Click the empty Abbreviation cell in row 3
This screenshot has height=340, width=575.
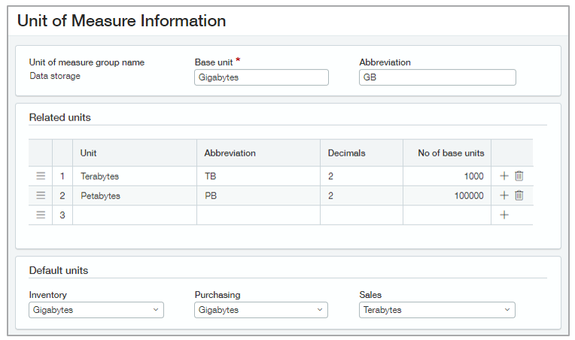259,215
